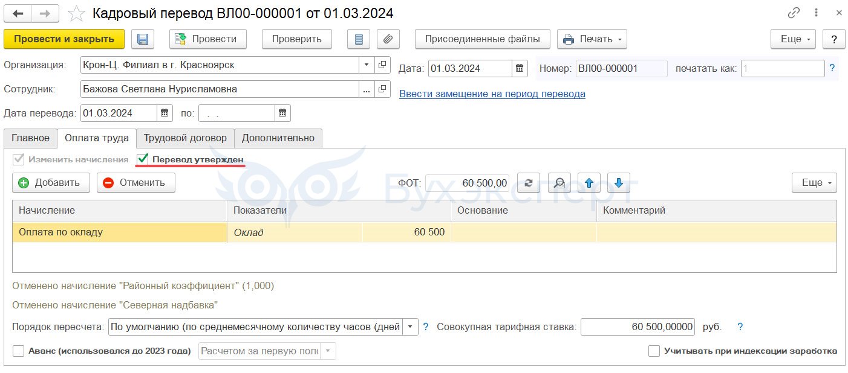The width and height of the screenshot is (848, 373).
Task: Click the Основание column header
Action: (524, 211)
